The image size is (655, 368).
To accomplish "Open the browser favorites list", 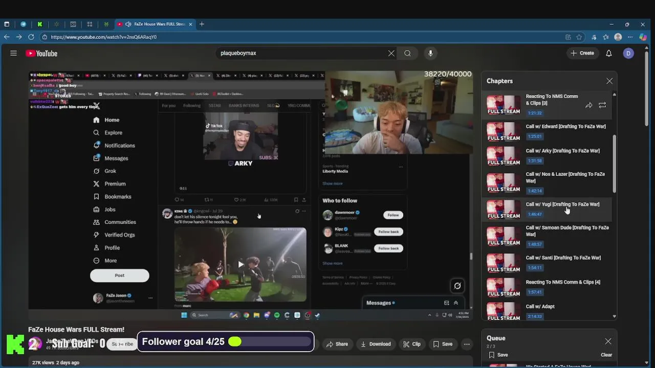I will coord(606,37).
